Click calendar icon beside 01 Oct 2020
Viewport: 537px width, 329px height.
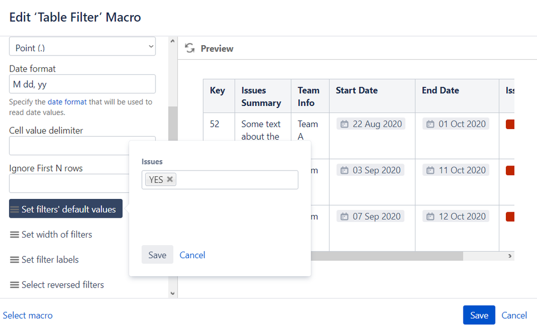[x=430, y=124]
